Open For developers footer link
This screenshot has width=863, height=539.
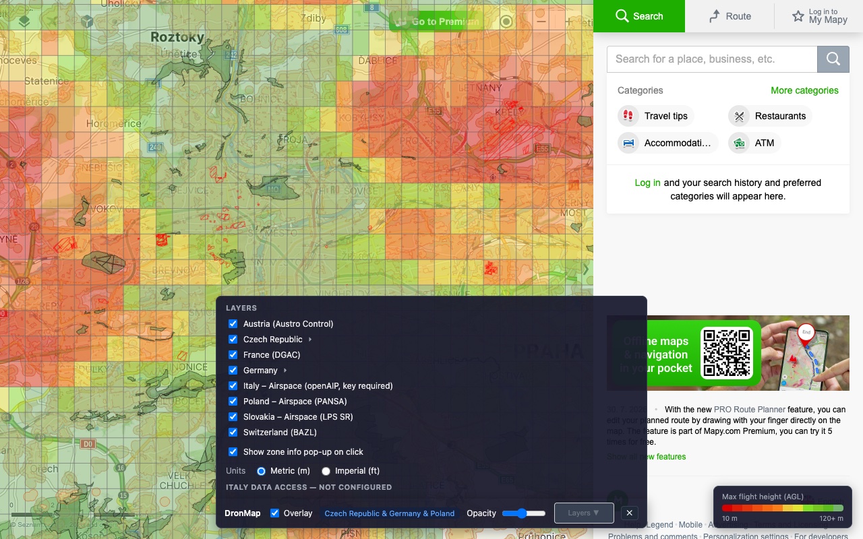821,537
